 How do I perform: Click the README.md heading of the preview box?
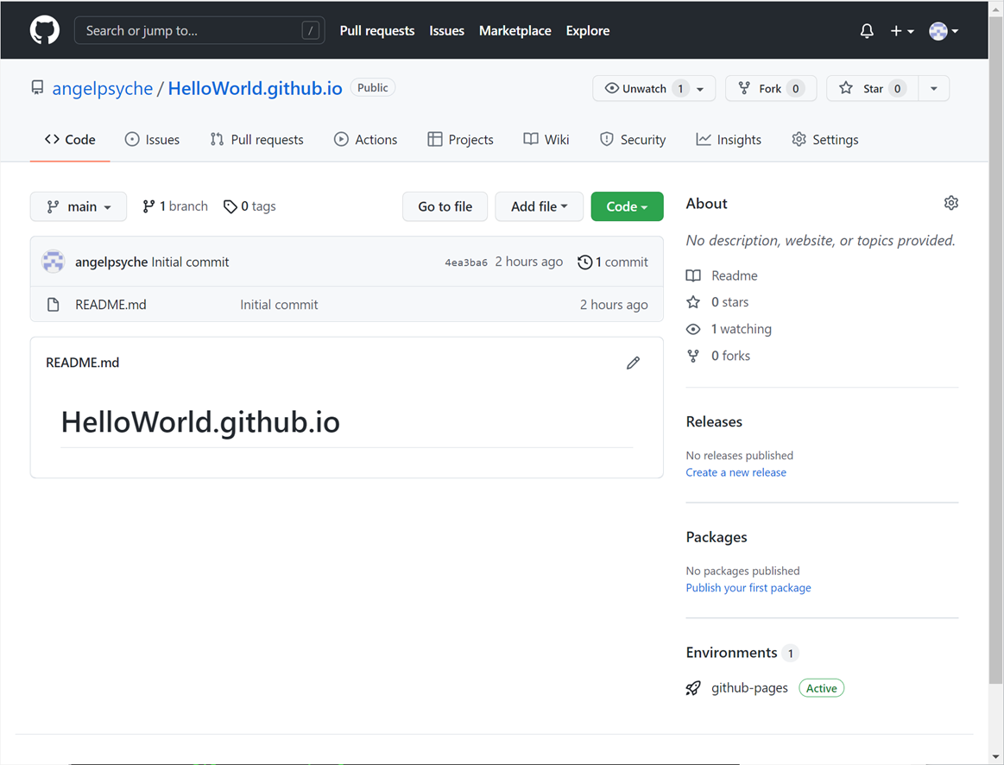pos(83,363)
